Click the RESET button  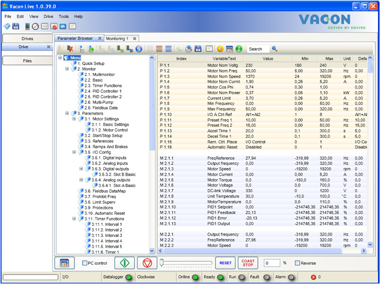tap(225, 263)
